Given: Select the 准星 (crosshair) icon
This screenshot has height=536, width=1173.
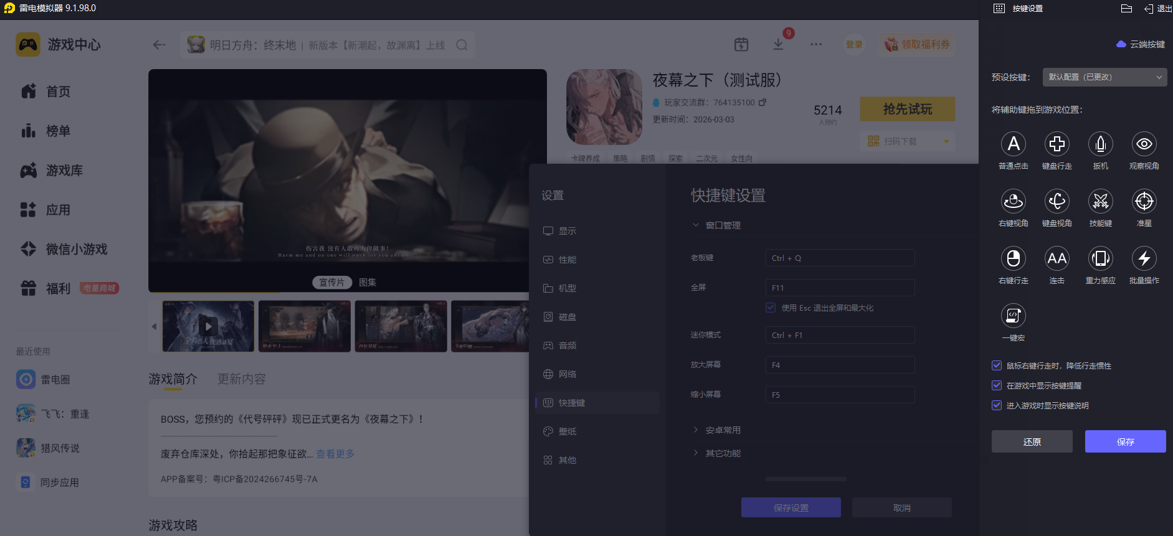Looking at the screenshot, I should (1144, 201).
